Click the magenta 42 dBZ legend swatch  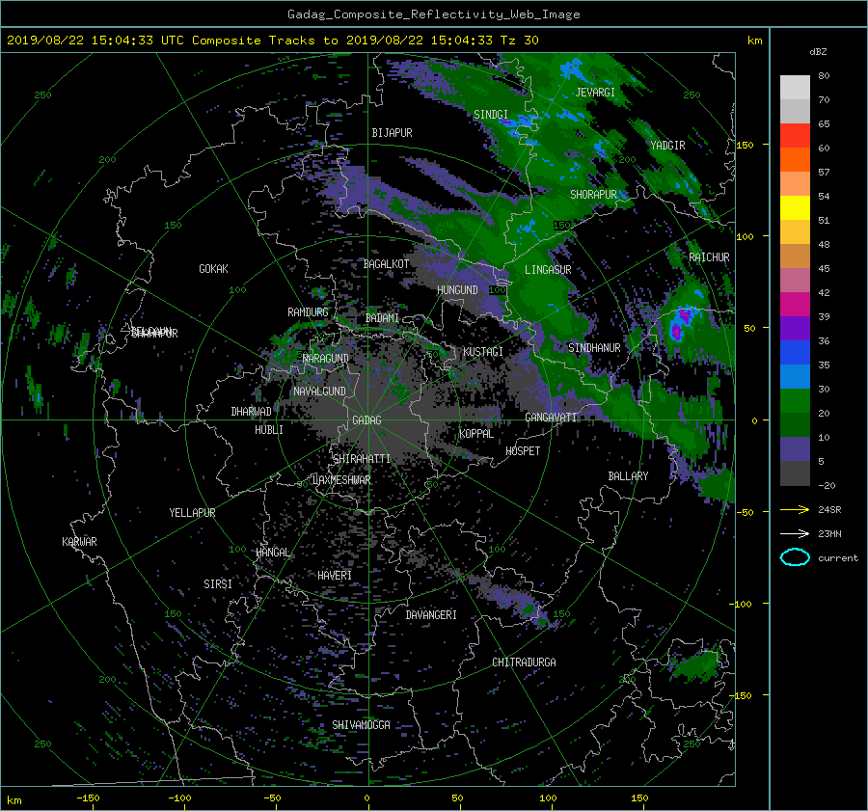(795, 305)
